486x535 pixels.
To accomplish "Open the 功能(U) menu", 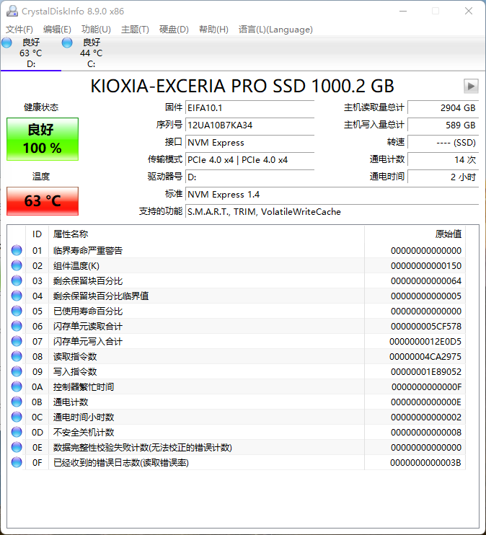I will [x=96, y=30].
